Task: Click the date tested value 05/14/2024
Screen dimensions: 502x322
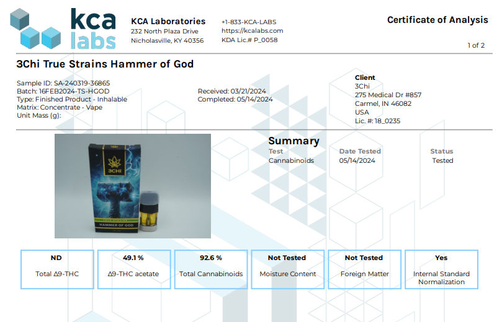Action: tap(357, 160)
